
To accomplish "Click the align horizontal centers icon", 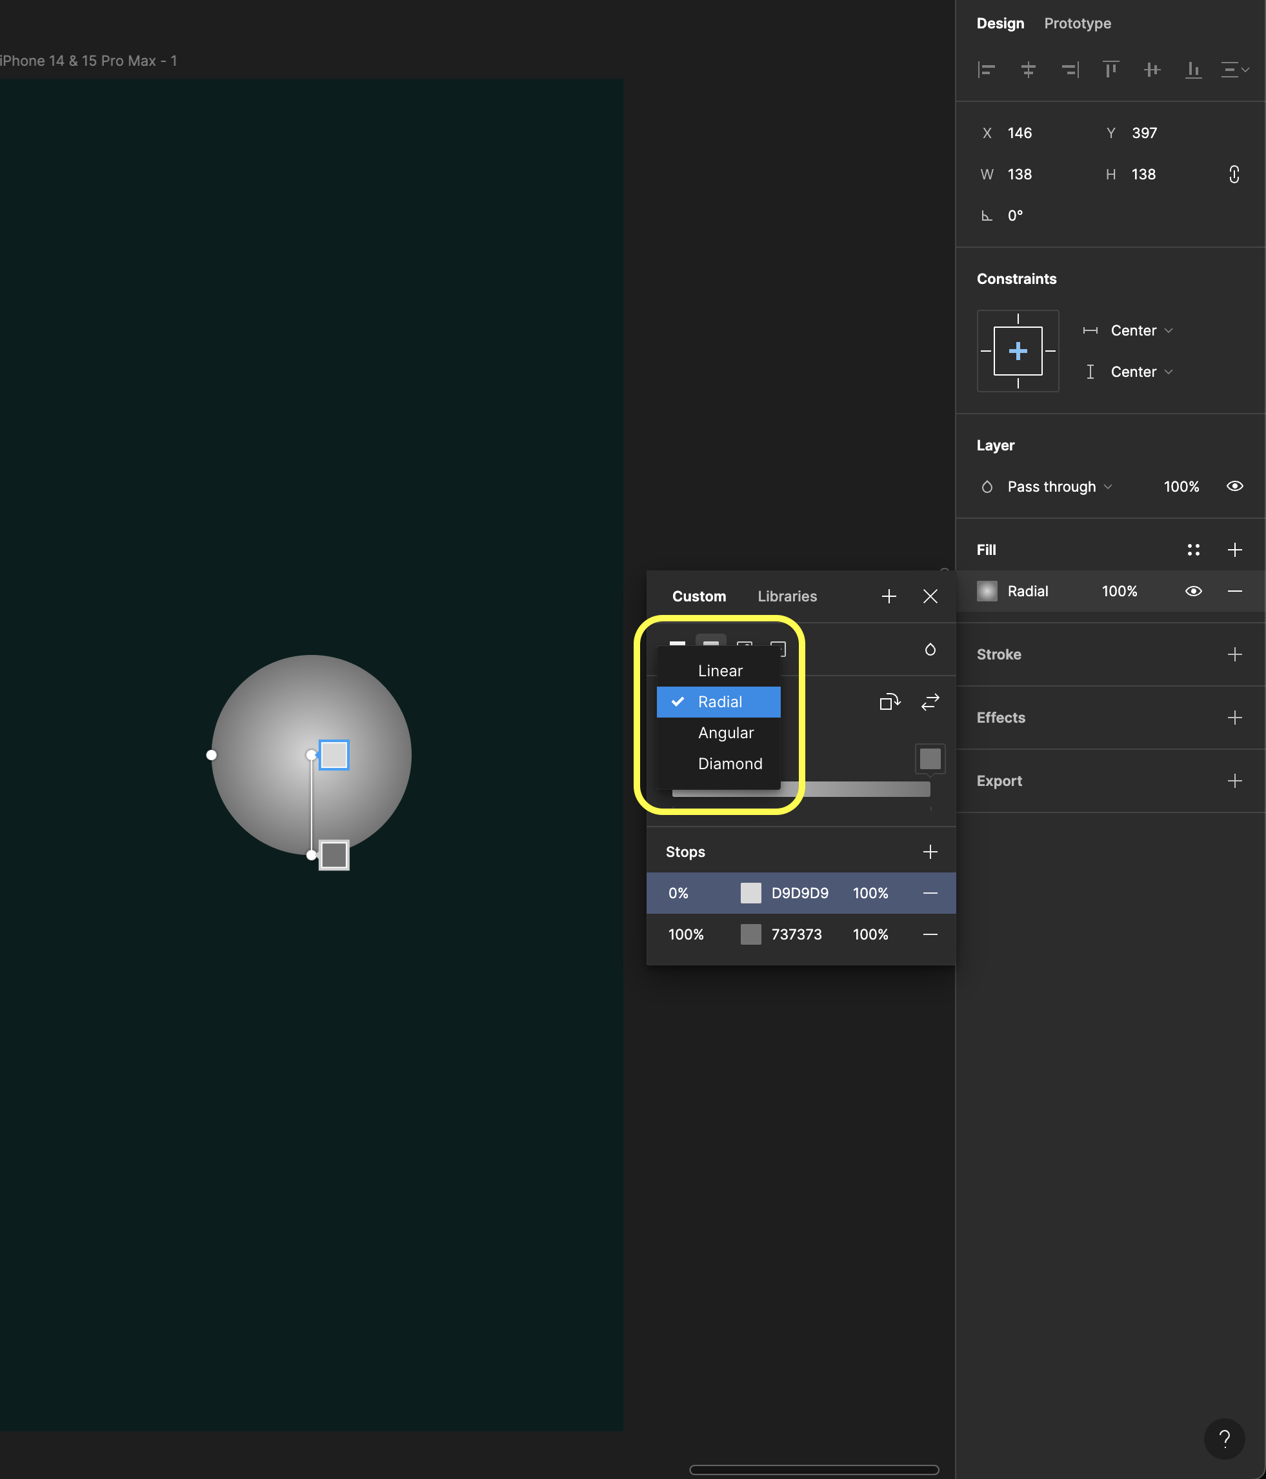I will coord(1028,70).
